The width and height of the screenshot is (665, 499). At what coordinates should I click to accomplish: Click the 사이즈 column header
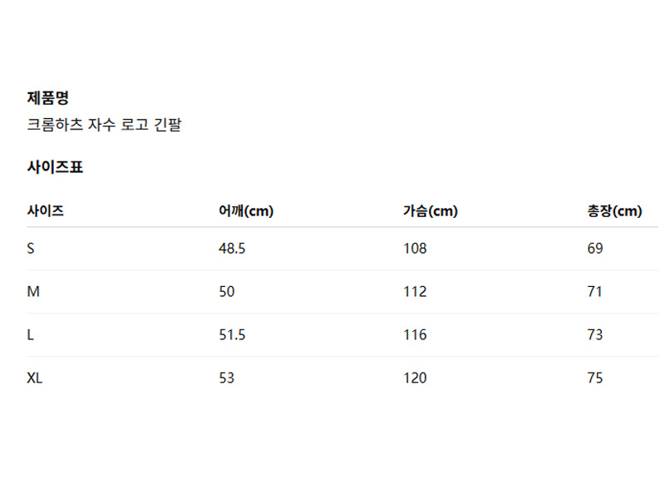[45, 211]
